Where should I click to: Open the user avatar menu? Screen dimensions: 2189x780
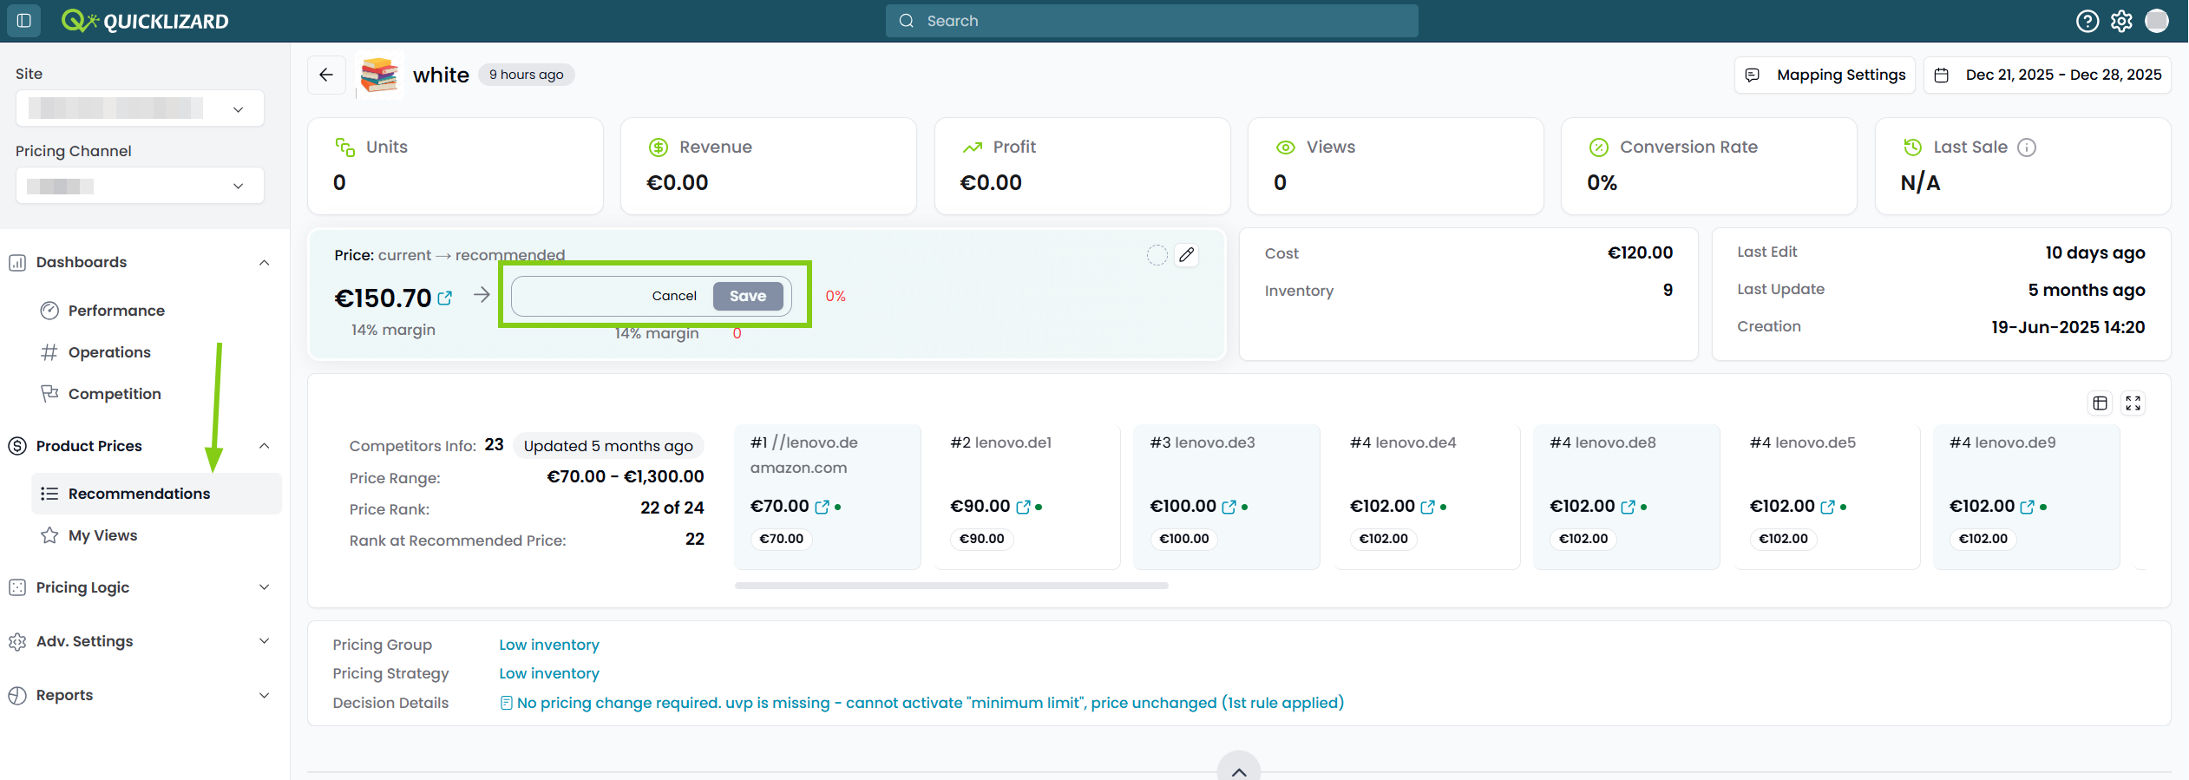pos(2157,21)
